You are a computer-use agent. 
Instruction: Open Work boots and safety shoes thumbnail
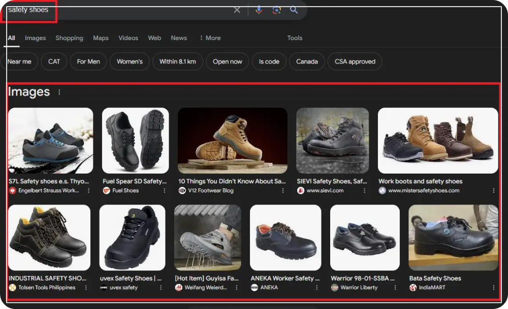tap(438, 141)
